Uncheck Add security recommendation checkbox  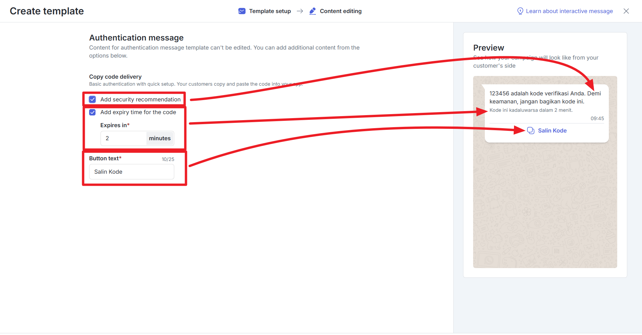coord(92,99)
